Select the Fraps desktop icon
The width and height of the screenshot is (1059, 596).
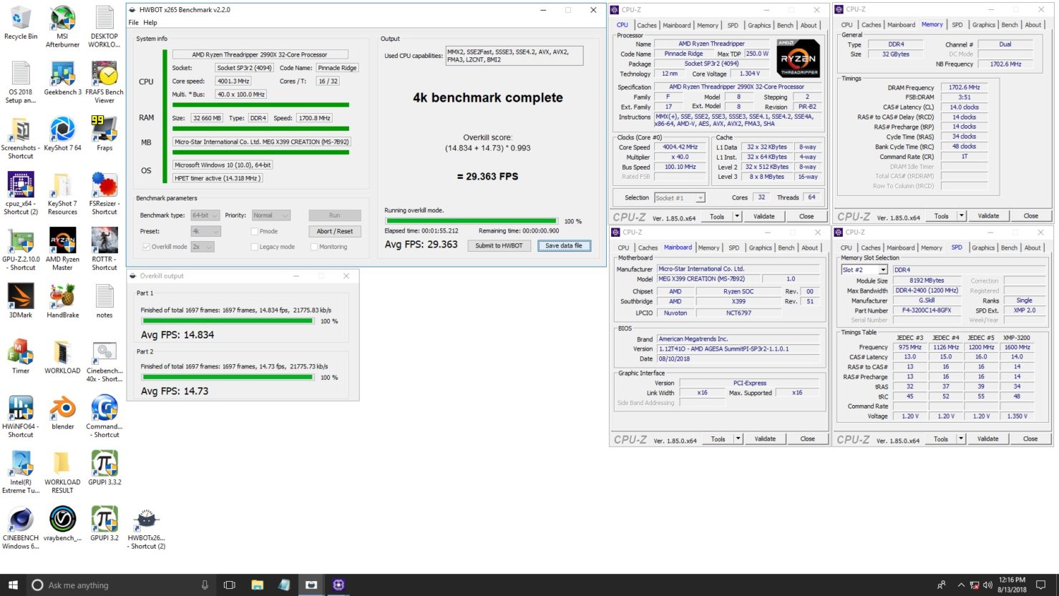point(104,135)
